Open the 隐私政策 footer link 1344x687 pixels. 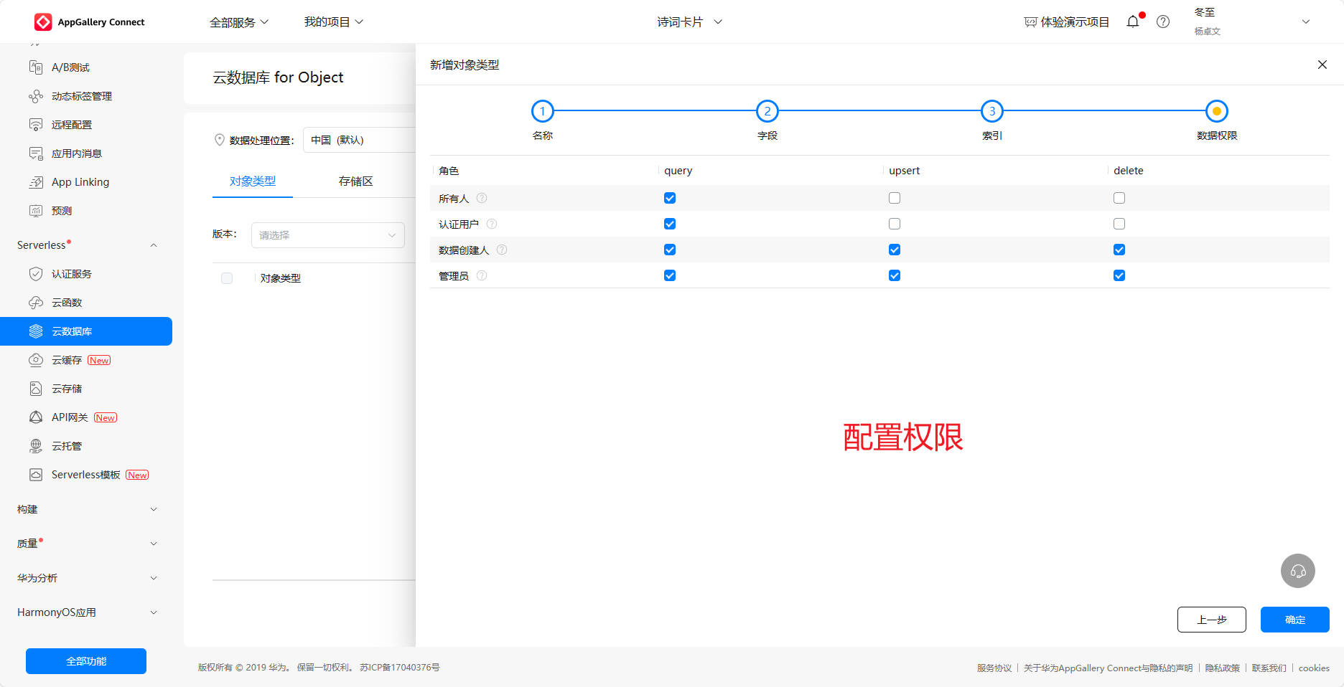point(1222,668)
